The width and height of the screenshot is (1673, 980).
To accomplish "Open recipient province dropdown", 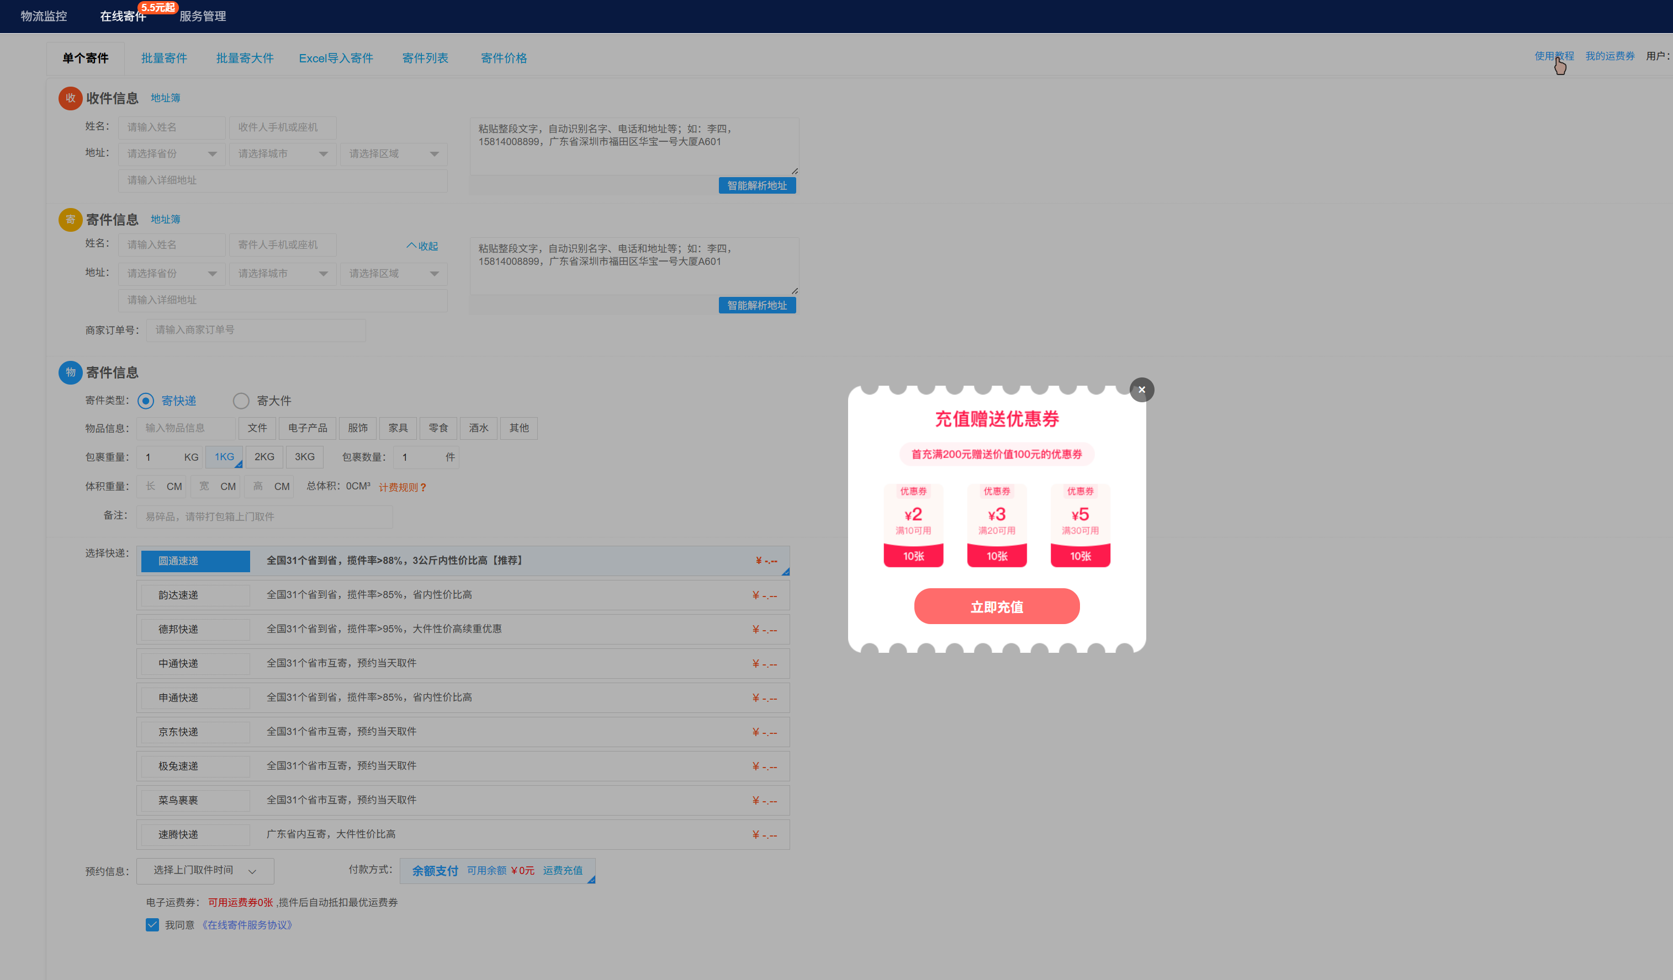I will tap(172, 154).
